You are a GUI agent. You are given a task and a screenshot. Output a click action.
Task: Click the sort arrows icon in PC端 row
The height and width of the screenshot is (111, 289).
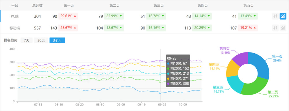click(x=275, y=16)
